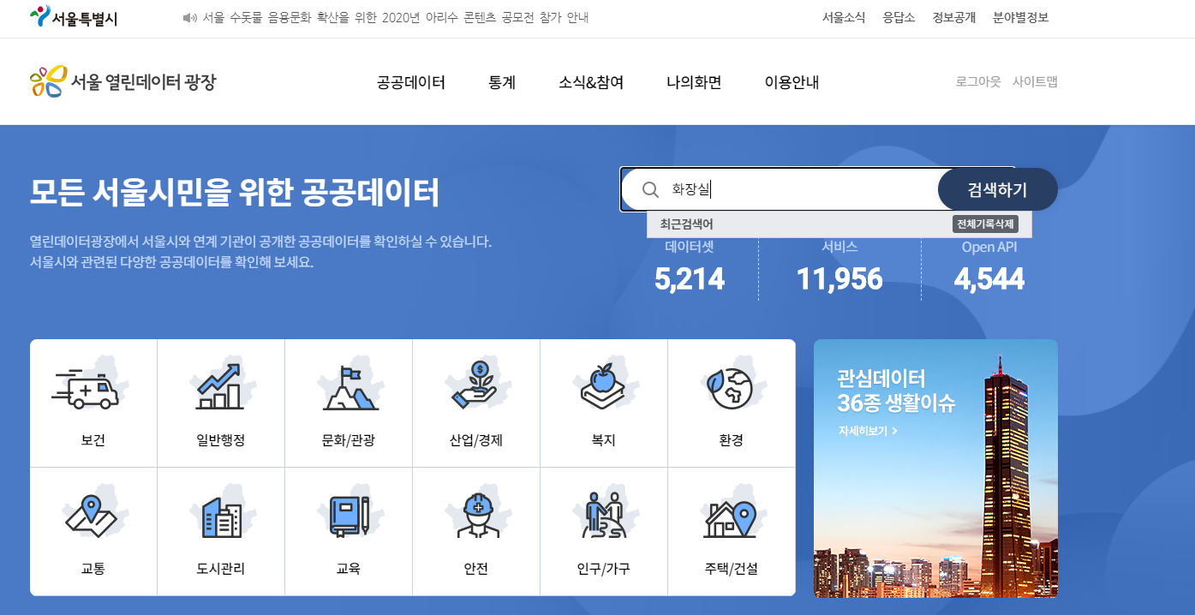Open the 안전 worker helmet icon
The image size is (1195, 615).
point(477,516)
